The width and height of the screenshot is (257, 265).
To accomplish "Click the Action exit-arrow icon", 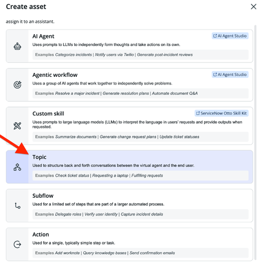I will [x=17, y=244].
